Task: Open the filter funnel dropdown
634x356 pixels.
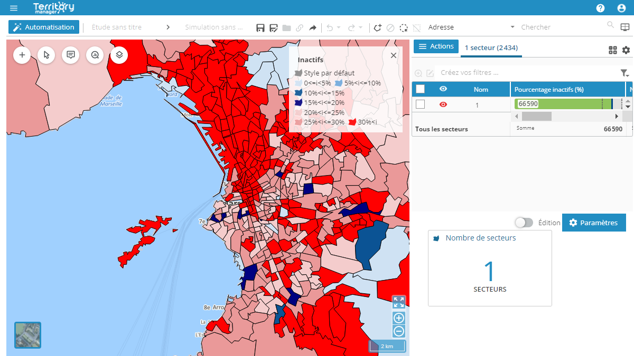Action: [624, 73]
